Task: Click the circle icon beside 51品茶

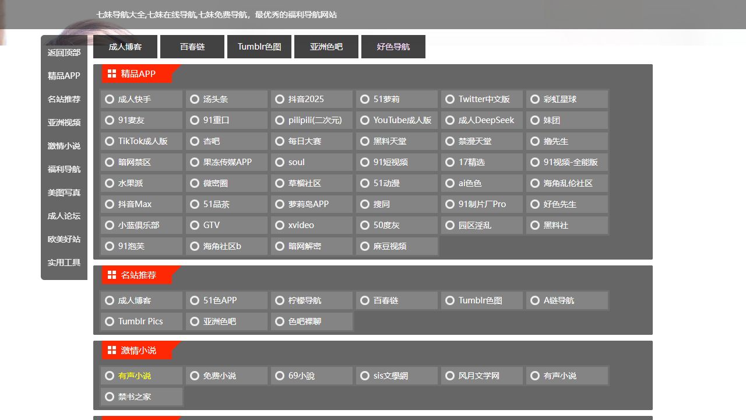Action: click(x=195, y=204)
